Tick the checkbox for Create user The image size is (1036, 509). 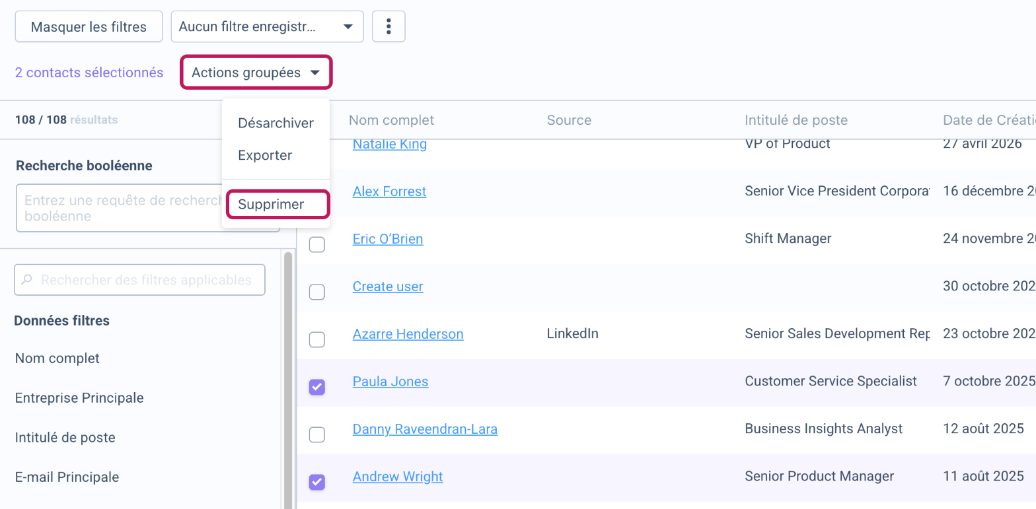317,292
